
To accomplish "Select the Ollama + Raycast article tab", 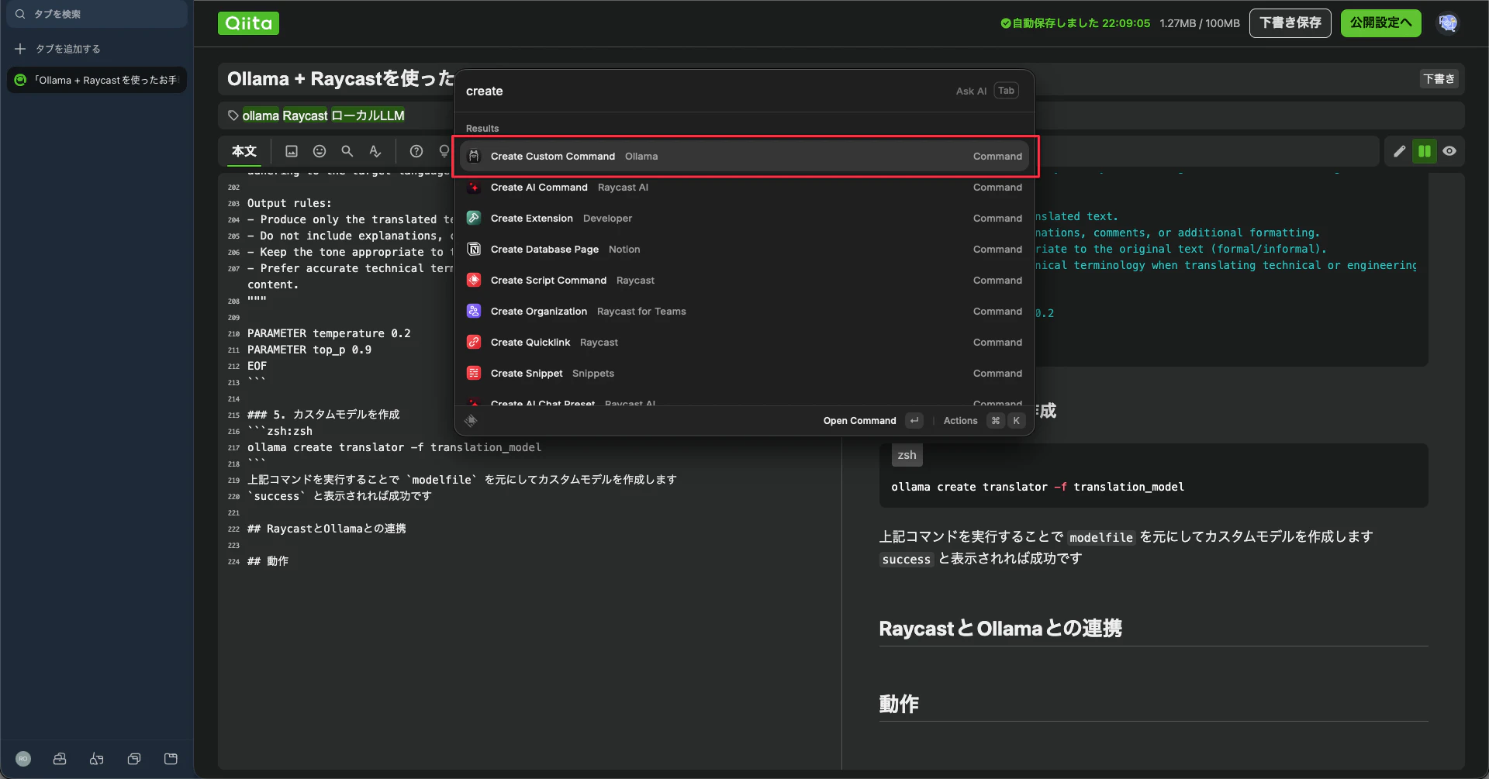I will 97,80.
